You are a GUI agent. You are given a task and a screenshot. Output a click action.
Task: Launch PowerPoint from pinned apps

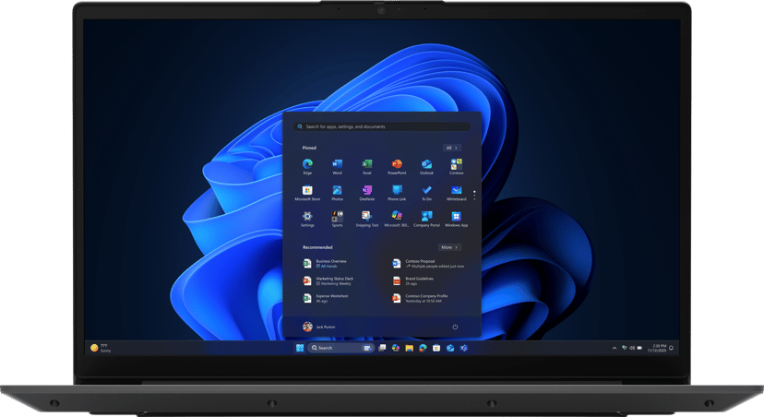pos(397,166)
